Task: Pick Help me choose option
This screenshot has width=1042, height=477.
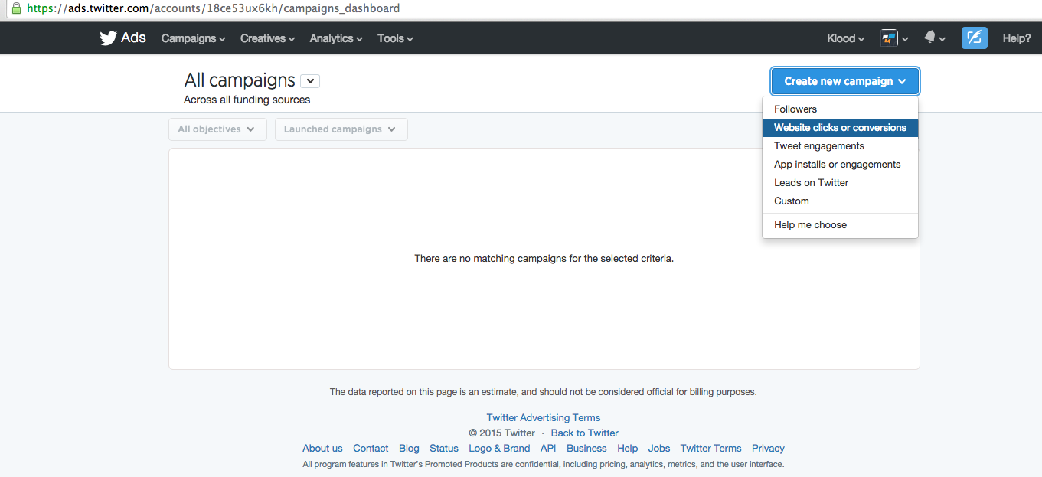Action: pos(810,225)
